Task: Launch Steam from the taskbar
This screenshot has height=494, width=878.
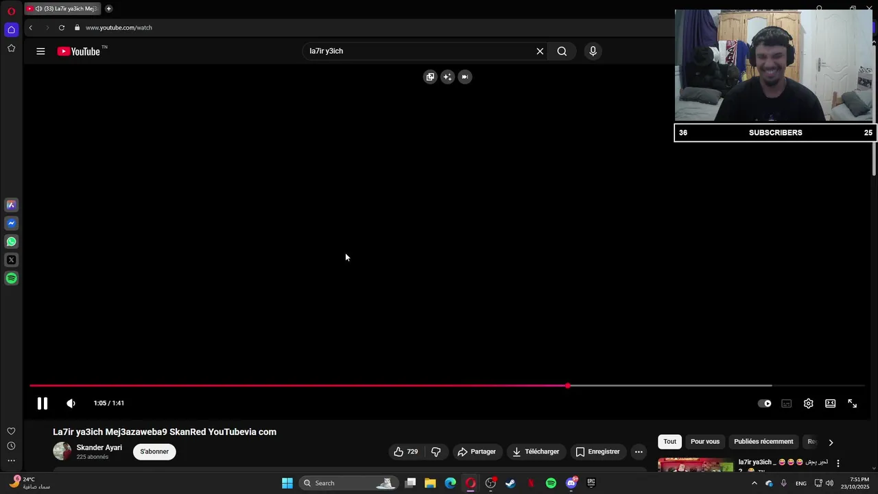Action: point(510,483)
